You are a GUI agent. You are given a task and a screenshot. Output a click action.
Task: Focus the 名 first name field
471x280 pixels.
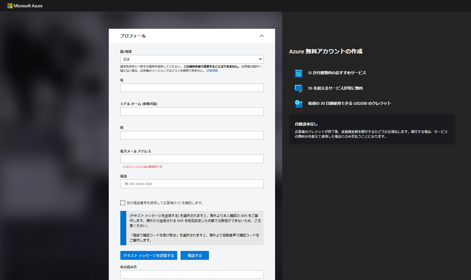(x=192, y=88)
